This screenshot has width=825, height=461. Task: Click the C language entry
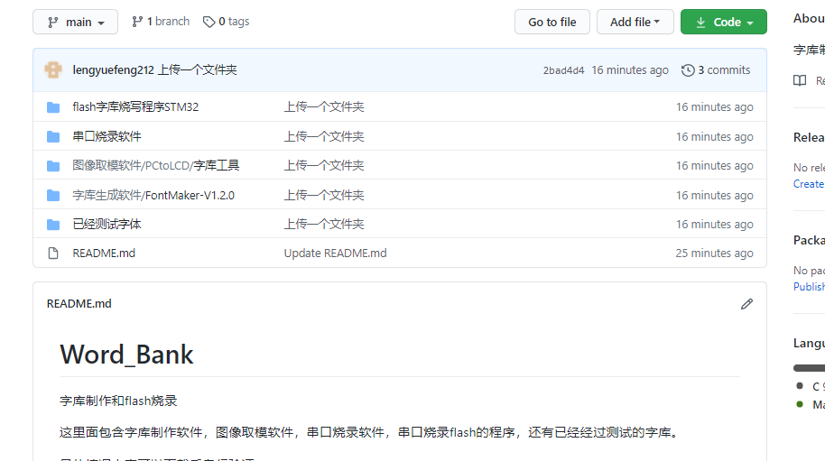coord(811,386)
